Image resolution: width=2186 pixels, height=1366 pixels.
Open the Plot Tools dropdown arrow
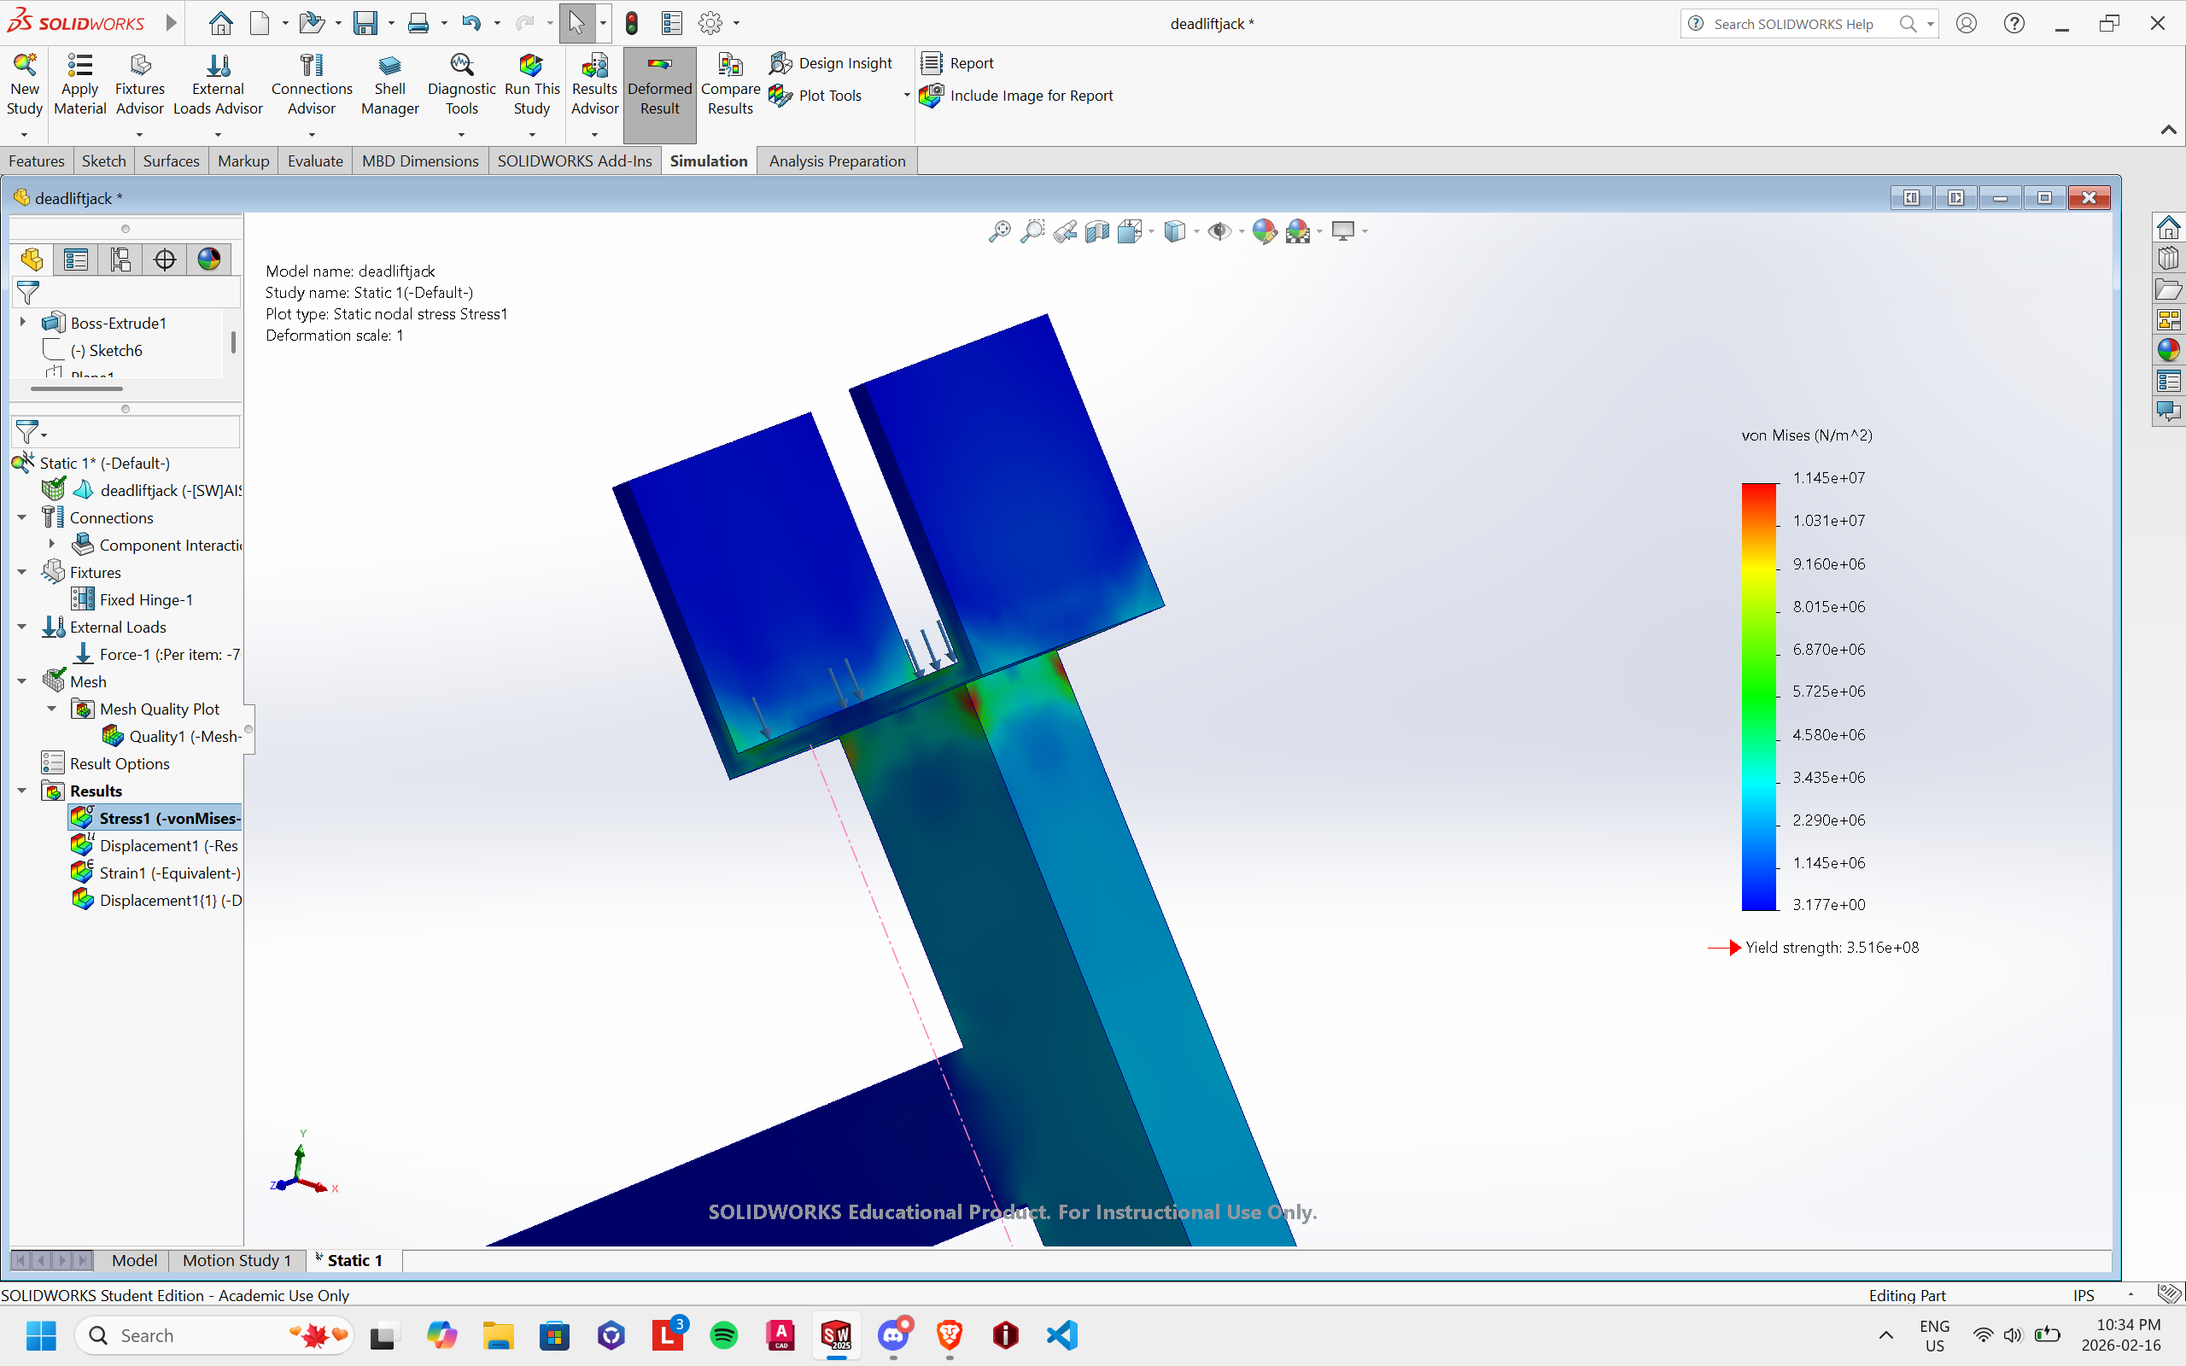(x=906, y=96)
